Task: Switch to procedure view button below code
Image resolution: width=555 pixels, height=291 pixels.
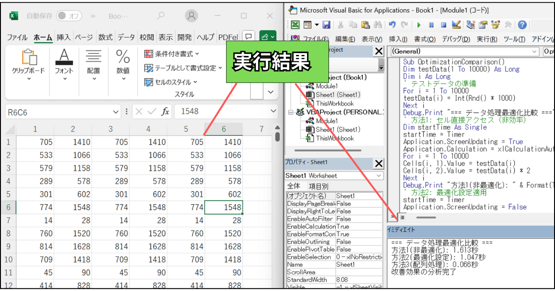Action: coord(392,217)
